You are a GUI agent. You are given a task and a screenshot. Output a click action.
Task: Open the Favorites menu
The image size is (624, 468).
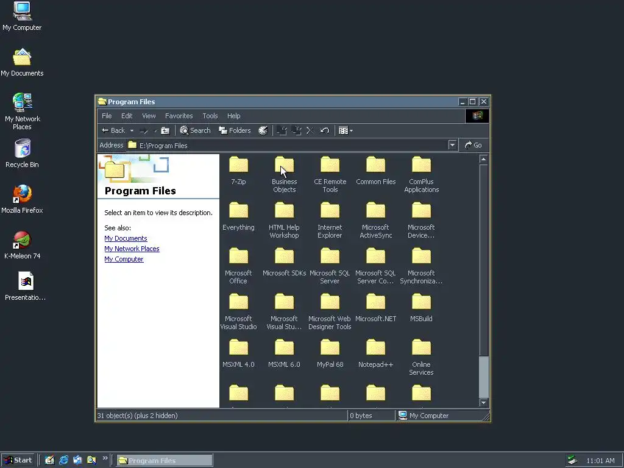(x=179, y=116)
